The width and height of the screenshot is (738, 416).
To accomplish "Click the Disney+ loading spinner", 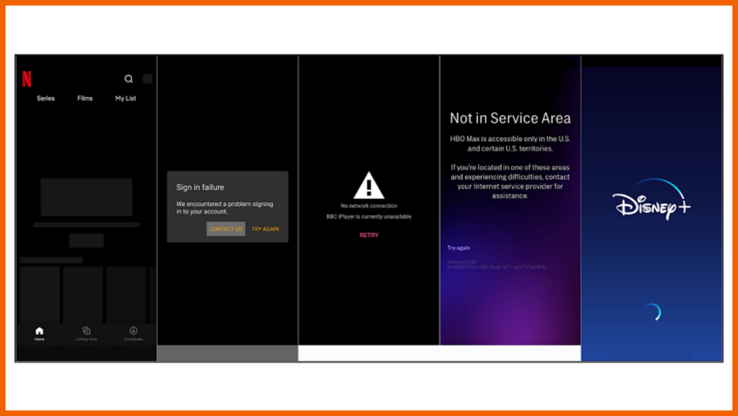I will 652,312.
